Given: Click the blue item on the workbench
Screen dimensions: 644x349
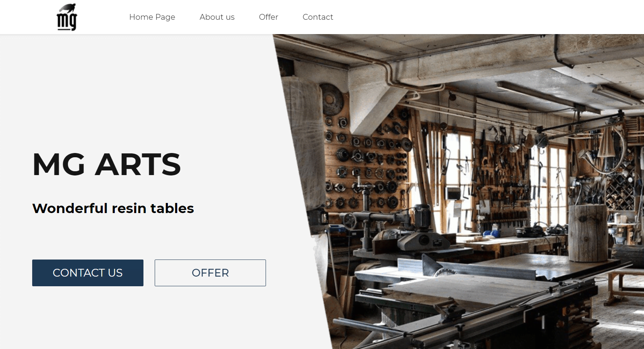Looking at the screenshot, I should click(x=491, y=234).
